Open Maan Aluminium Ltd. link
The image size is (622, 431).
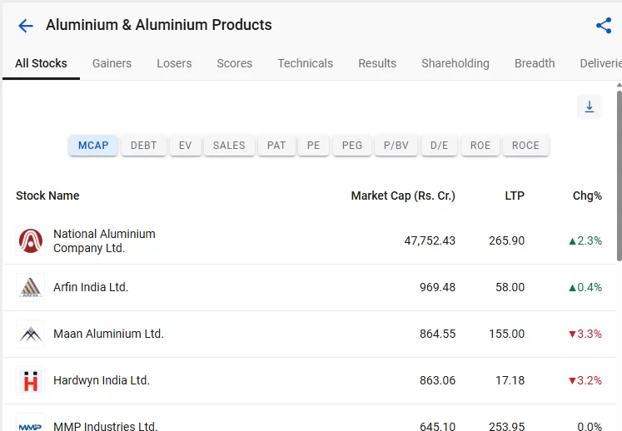click(108, 334)
